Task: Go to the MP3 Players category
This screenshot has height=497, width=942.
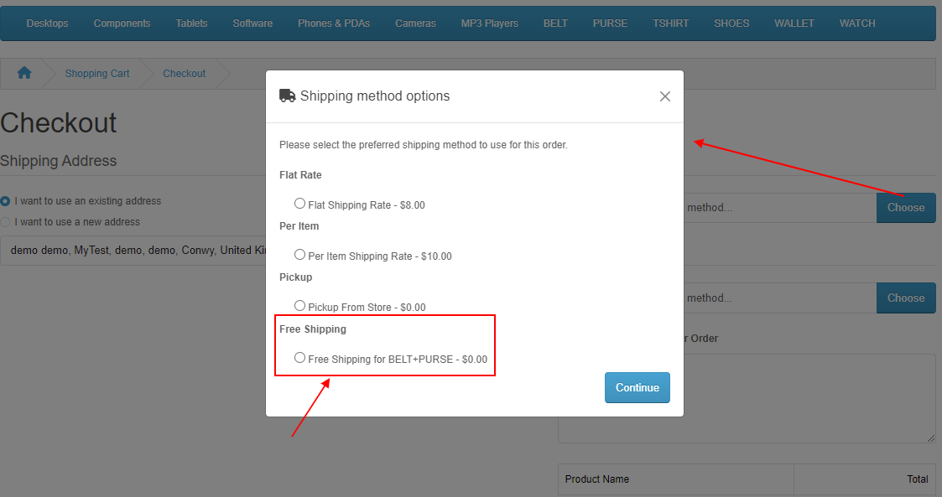Action: point(489,23)
